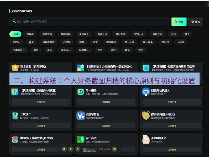Select the 安全 tag

[141, 50]
